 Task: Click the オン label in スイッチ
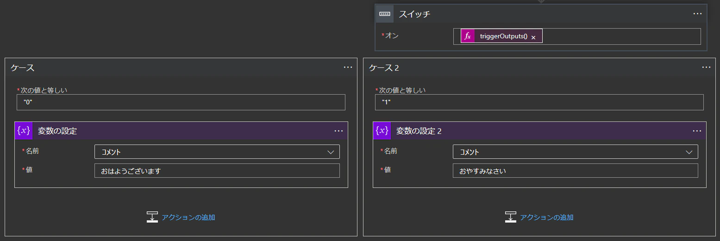[x=392, y=35]
